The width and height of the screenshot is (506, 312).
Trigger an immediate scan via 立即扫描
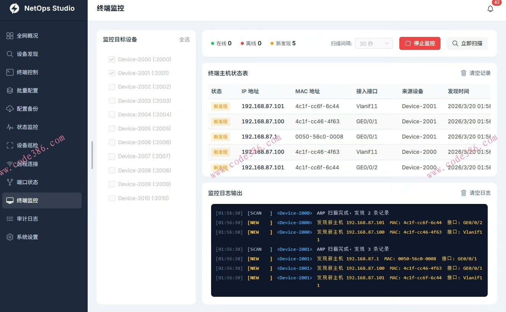467,43
